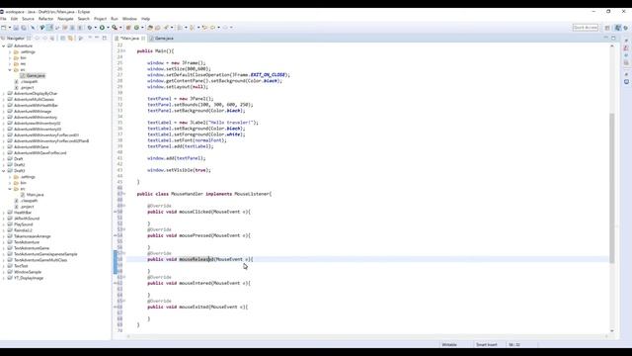
Task: Click Link with Editor icon in Navigator
Action: pyautogui.click(x=70, y=38)
